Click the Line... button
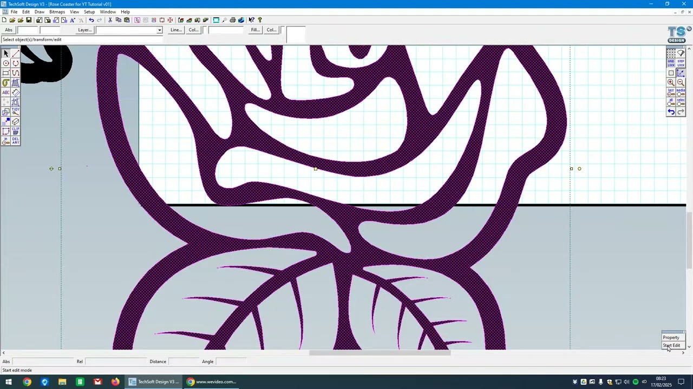The image size is (693, 389). point(176,30)
